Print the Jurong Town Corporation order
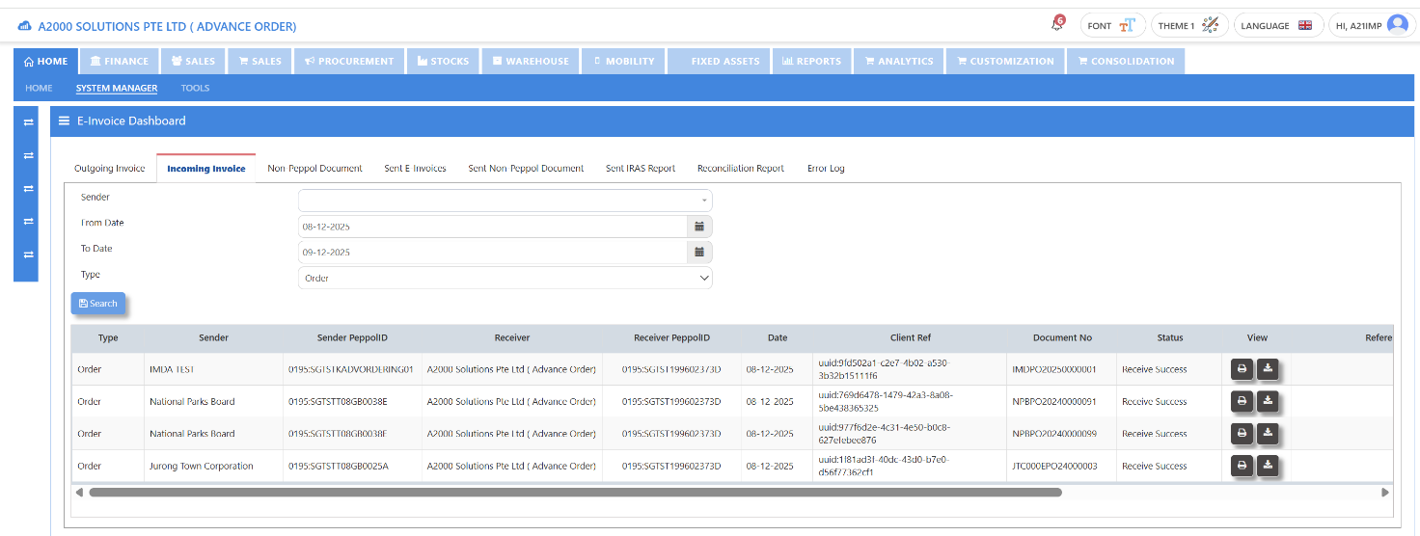This screenshot has width=1420, height=536. click(1242, 466)
